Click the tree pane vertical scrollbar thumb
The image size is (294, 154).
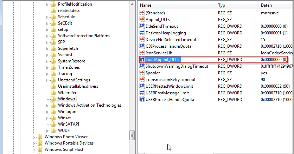coord(132,135)
